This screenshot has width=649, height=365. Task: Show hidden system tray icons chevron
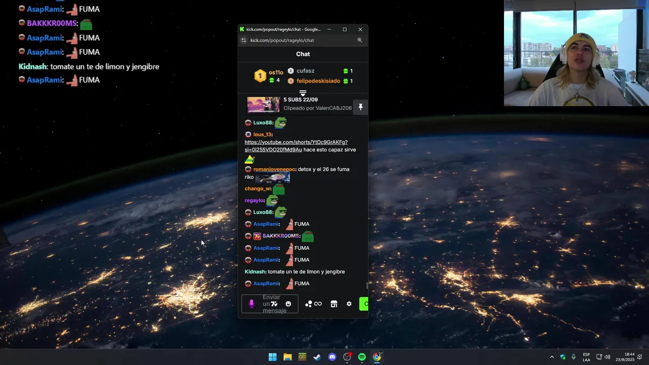tap(552, 357)
